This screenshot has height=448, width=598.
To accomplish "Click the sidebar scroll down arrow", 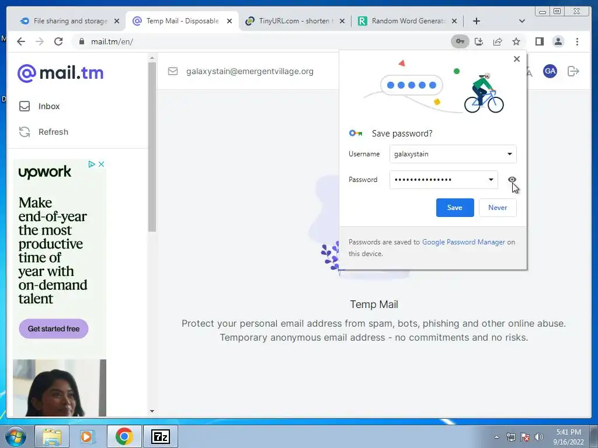I will click(x=152, y=411).
